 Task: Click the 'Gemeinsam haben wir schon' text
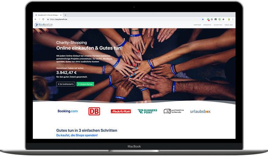pos(70,68)
